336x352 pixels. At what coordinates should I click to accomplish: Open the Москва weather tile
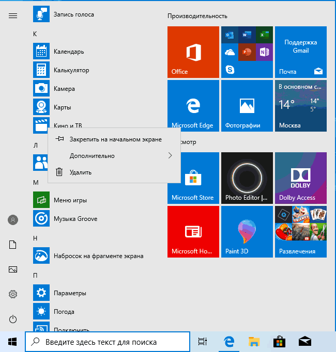301,106
